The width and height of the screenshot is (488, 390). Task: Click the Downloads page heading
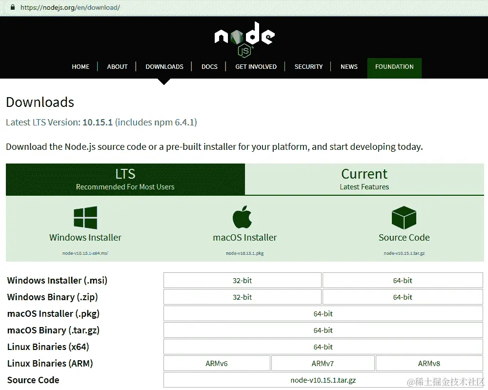pyautogui.click(x=40, y=102)
